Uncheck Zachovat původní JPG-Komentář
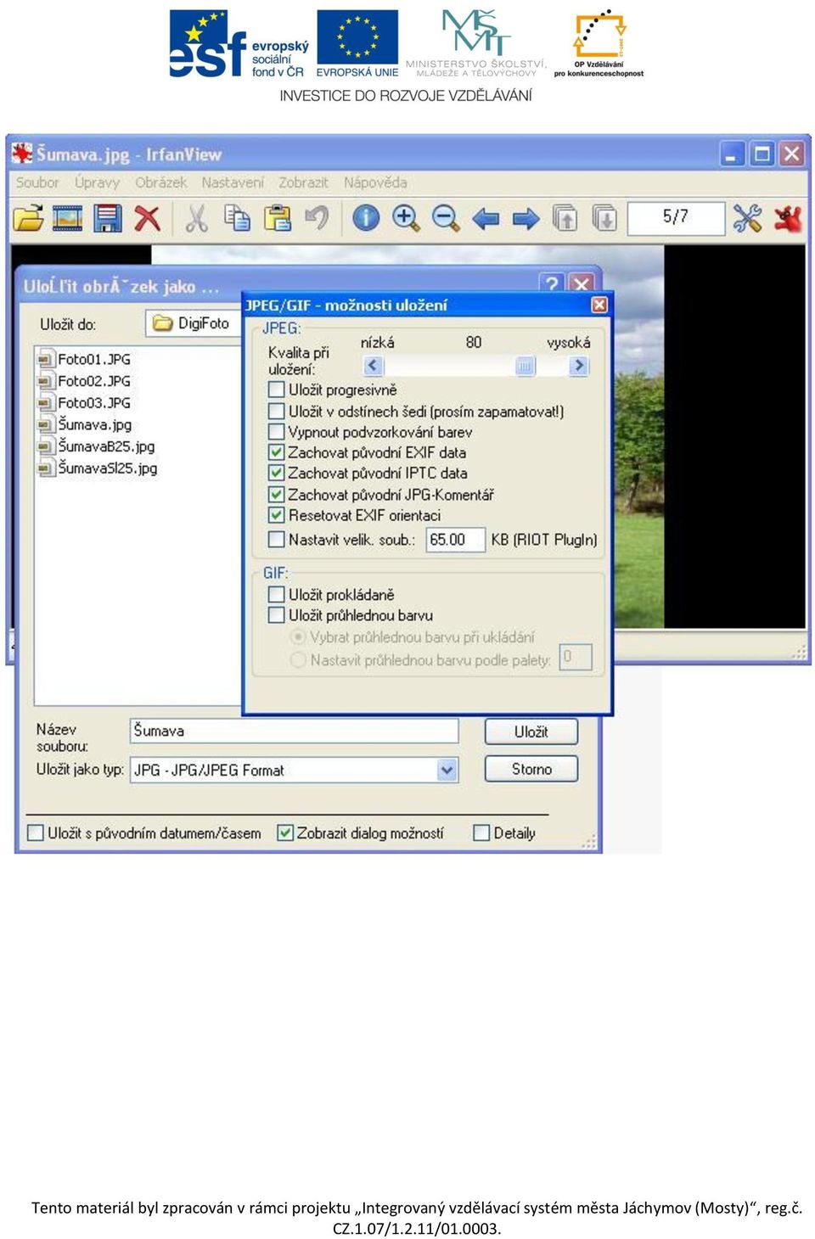Image resolution: width=815 pixels, height=1239 pixels. (276, 494)
